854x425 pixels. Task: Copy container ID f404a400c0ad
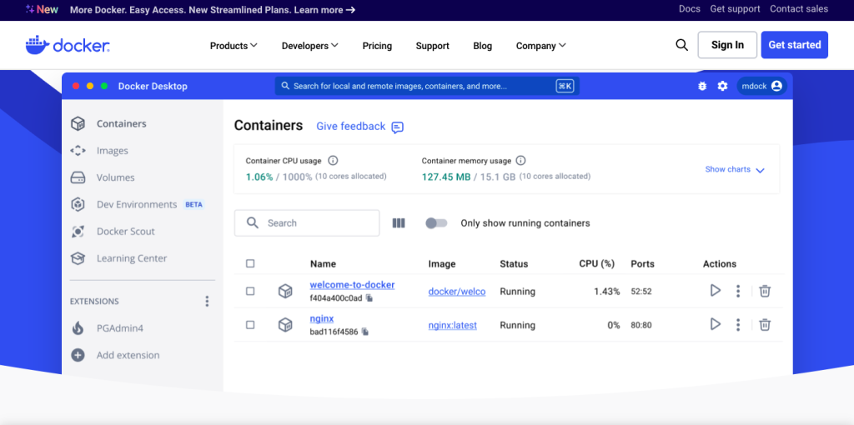pos(369,298)
